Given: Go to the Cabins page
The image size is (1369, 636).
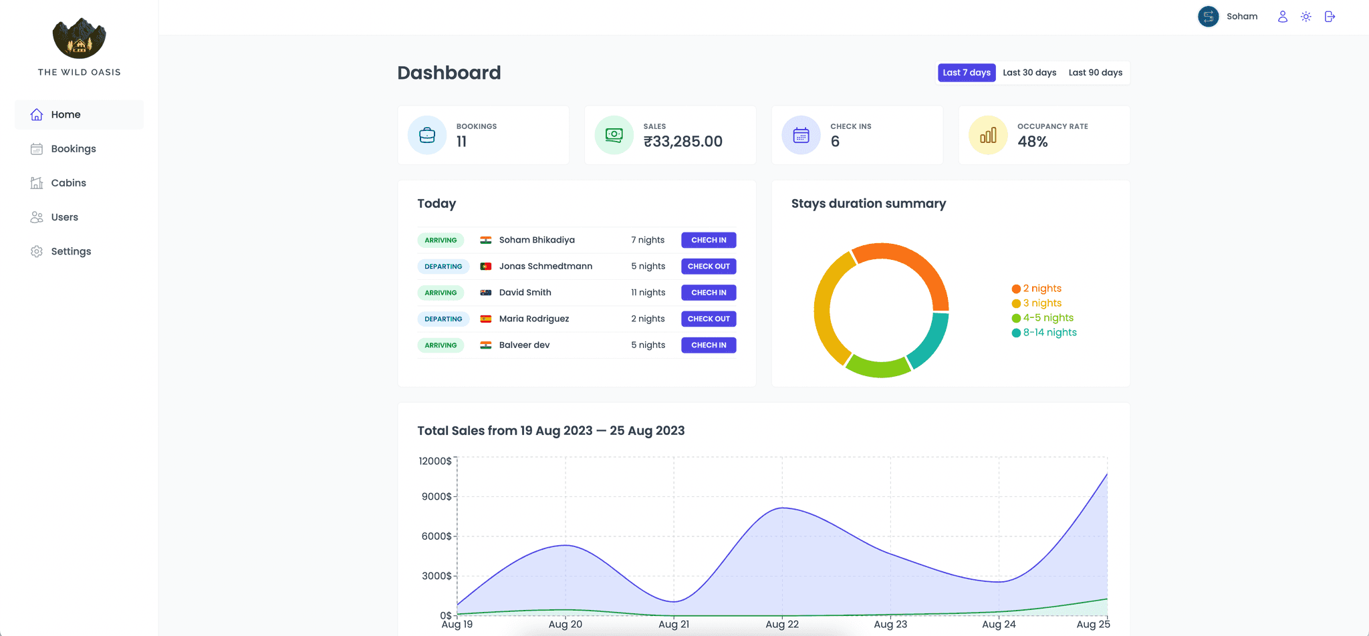Looking at the screenshot, I should coord(68,183).
